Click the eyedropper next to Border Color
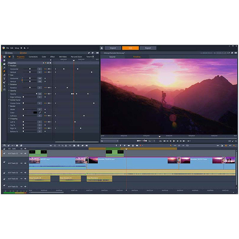 (40, 113)
